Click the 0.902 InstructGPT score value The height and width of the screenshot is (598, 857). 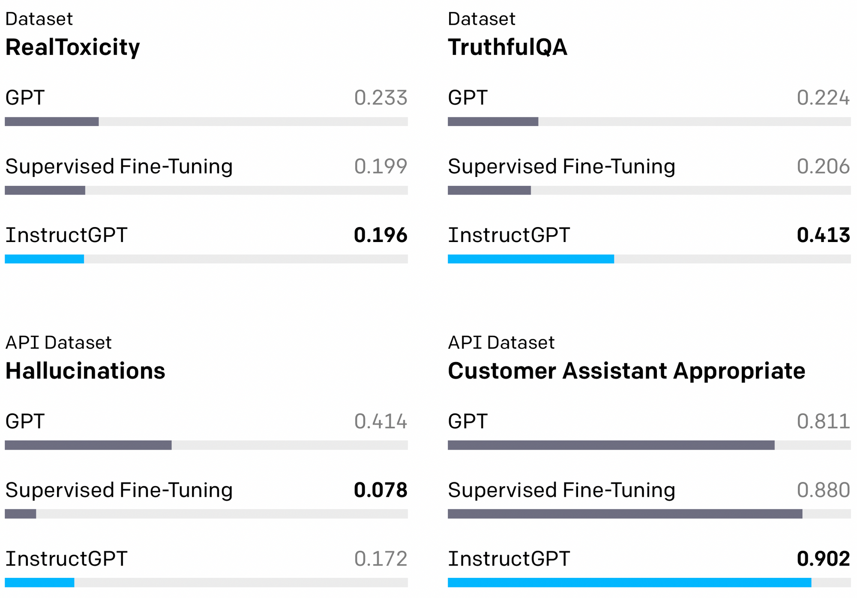click(823, 559)
